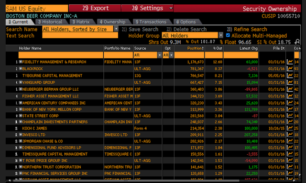This screenshot has height=183, width=306.
Task: Select the KOCH C JAMES holder name
Action: [x=34, y=129]
